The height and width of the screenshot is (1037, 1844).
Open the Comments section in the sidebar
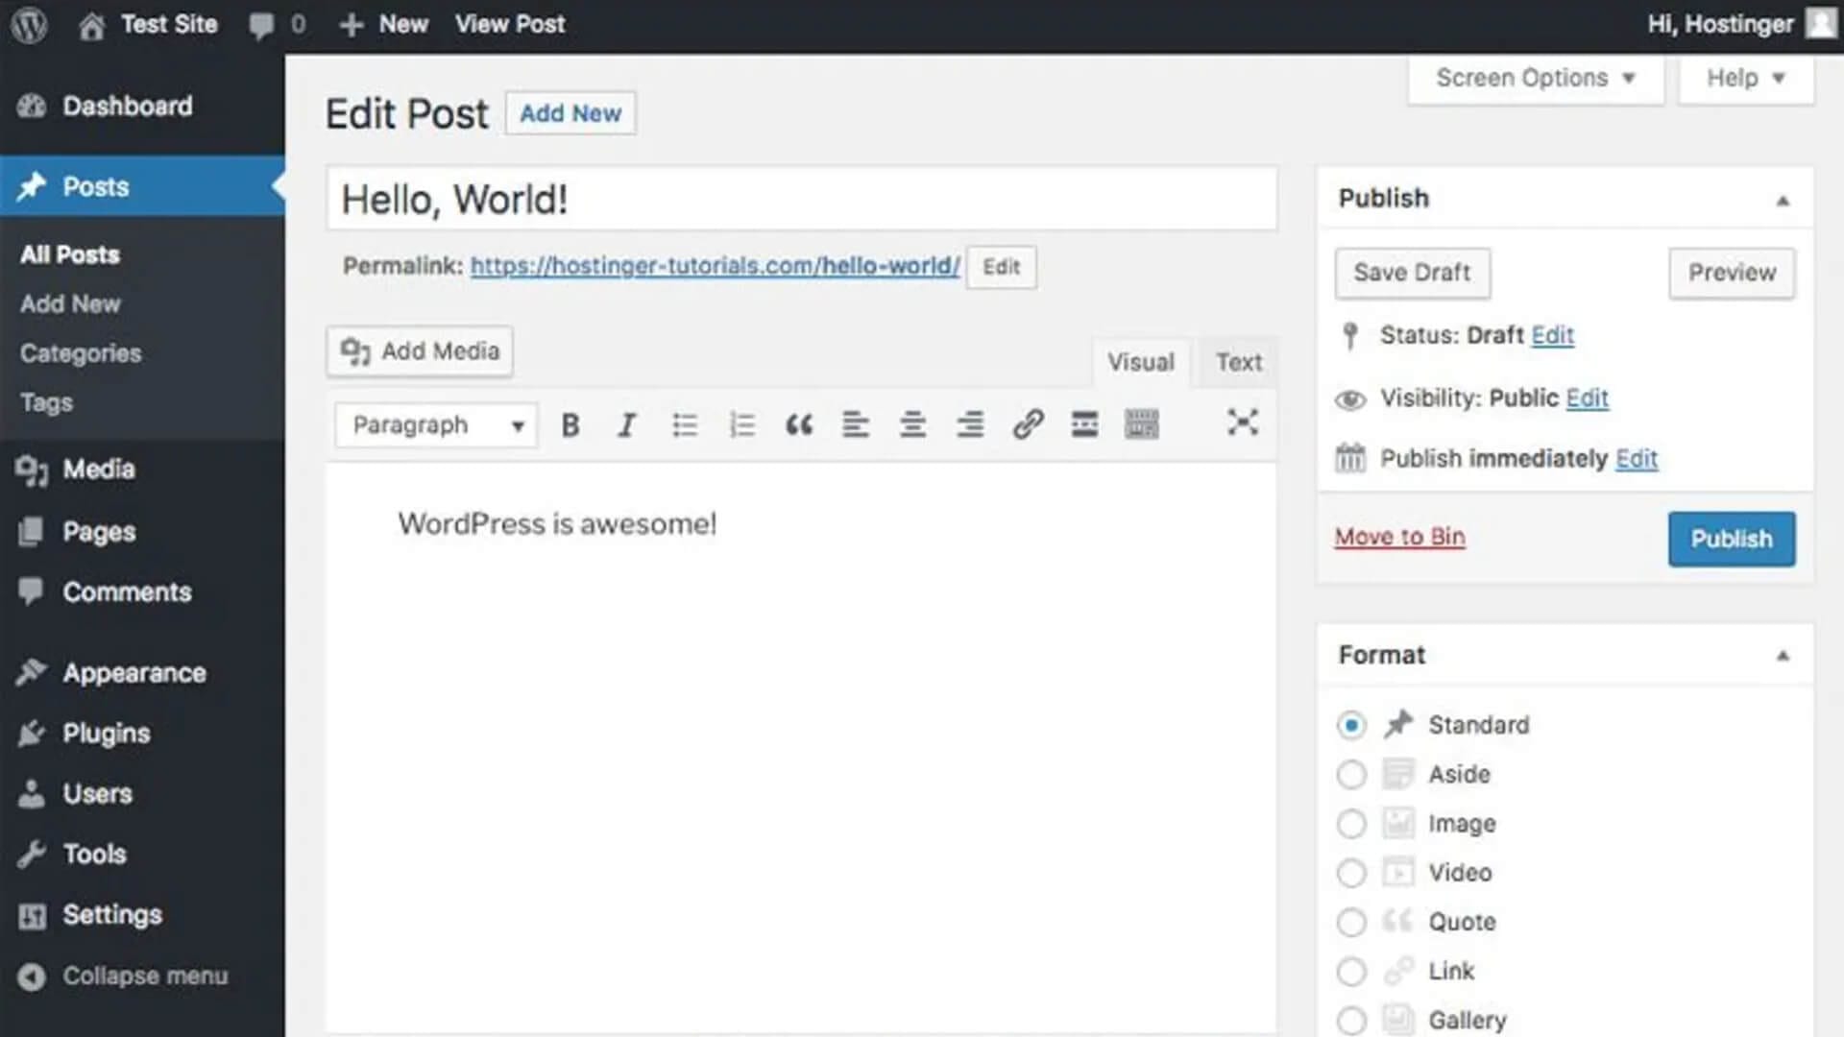coord(126,592)
